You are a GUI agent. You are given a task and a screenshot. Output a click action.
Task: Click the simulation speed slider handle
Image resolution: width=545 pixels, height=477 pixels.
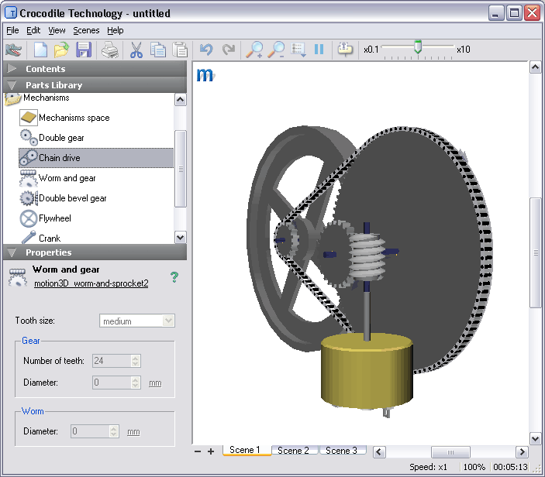point(418,47)
